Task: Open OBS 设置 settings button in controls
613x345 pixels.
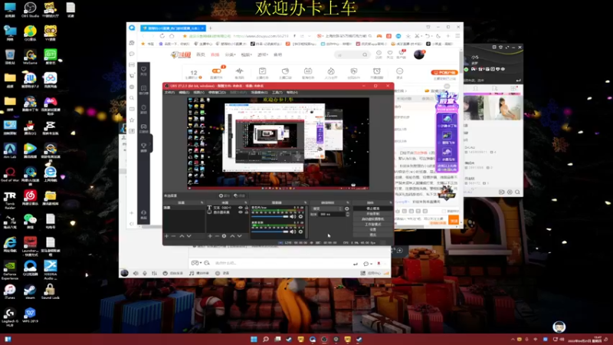Action: 373,229
